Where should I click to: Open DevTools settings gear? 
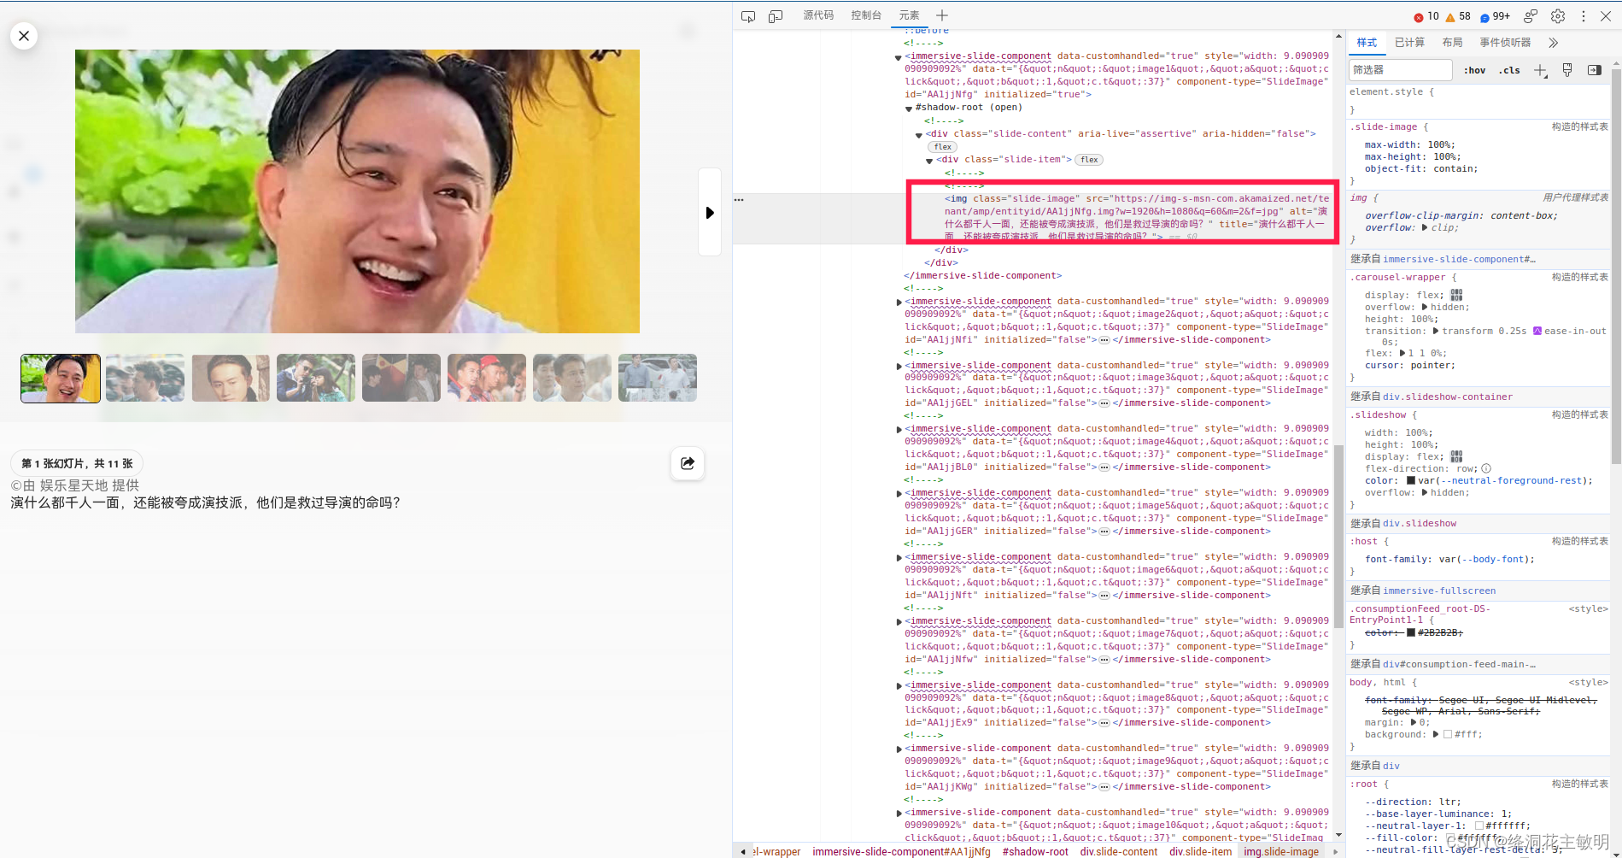pyautogui.click(x=1558, y=16)
